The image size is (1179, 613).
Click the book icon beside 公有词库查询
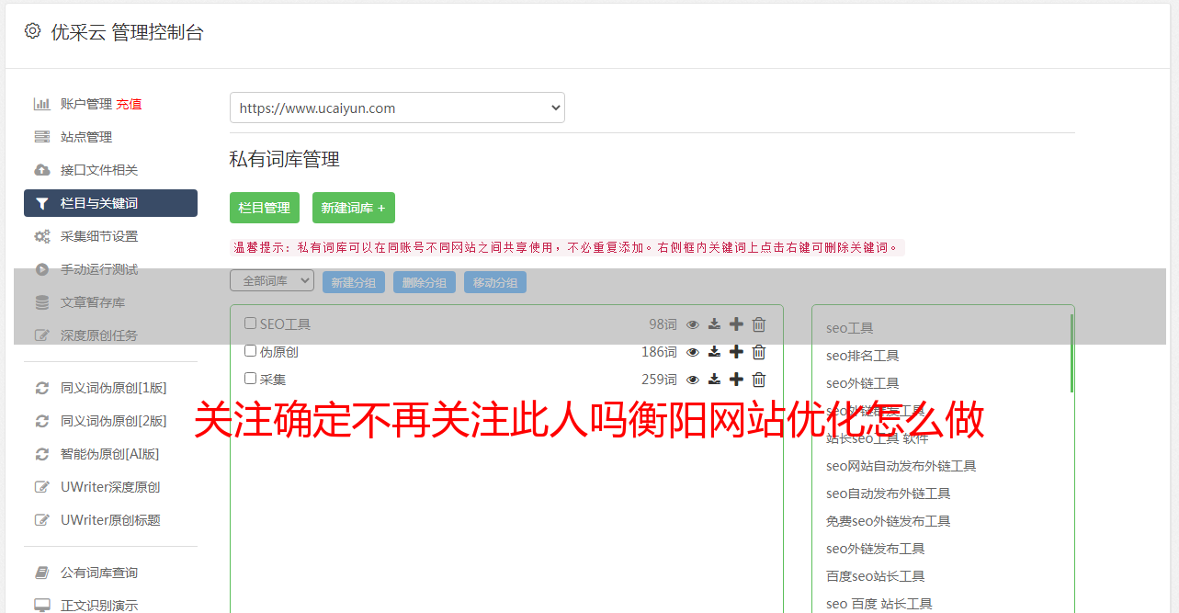coord(42,573)
